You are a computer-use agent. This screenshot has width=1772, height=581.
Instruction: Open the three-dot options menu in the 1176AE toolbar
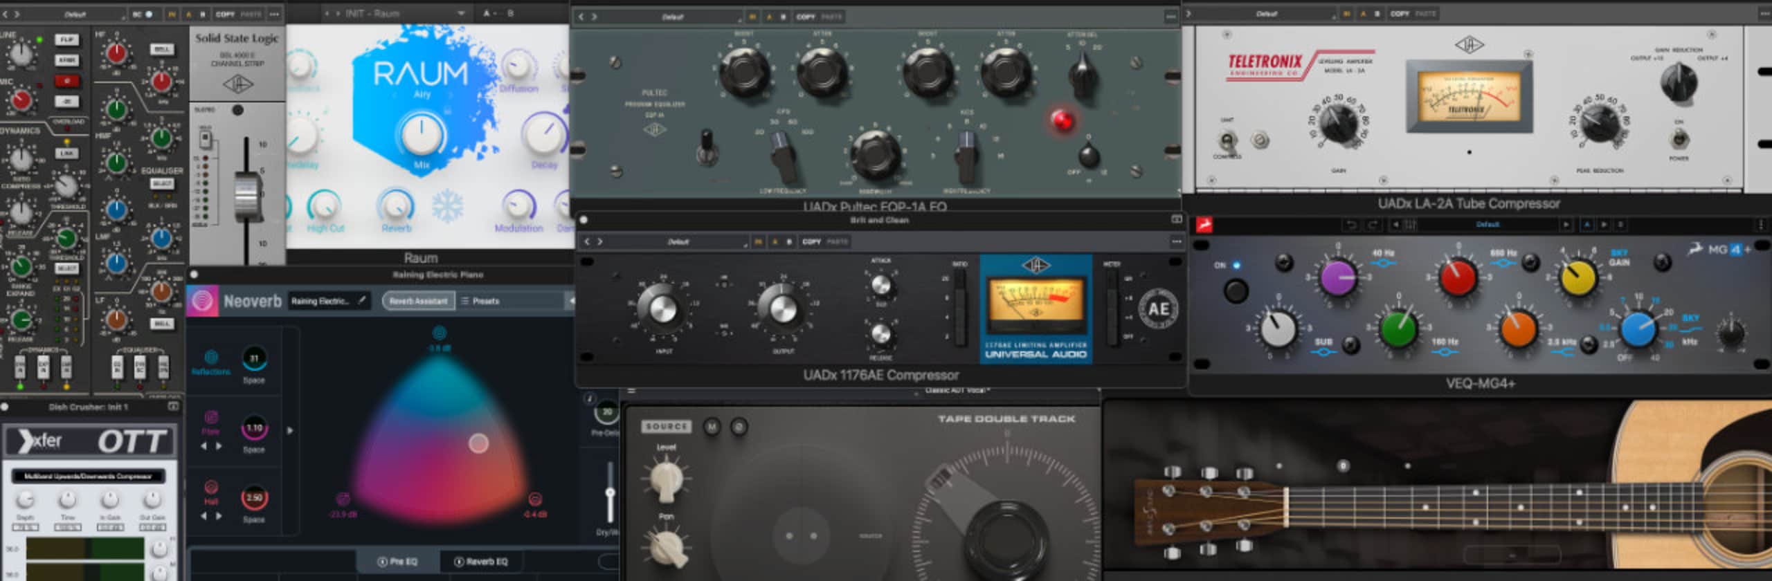coord(1176,241)
